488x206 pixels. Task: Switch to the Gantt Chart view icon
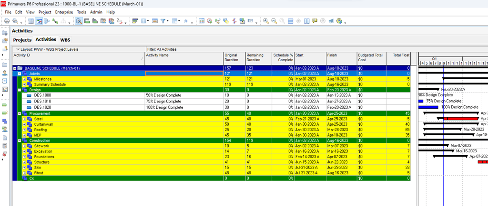click(x=39, y=21)
